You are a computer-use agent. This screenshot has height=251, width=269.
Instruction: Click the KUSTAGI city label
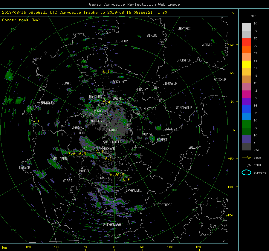pos(150,109)
